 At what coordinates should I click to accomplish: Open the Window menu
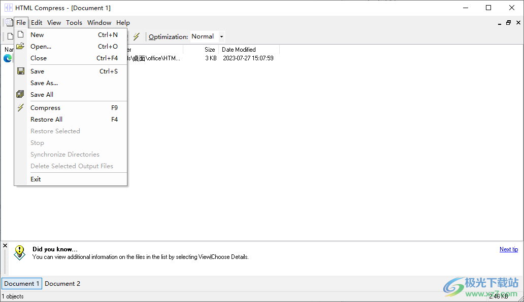point(99,23)
